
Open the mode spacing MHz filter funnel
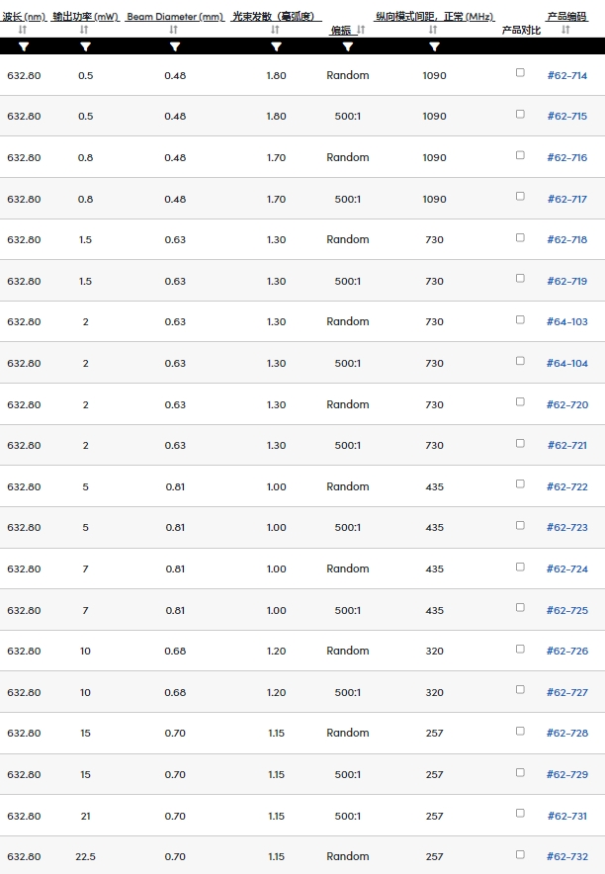pos(435,46)
